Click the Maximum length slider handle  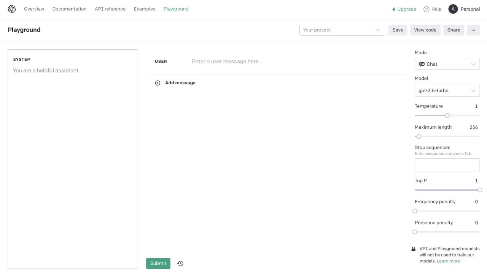coord(419,136)
